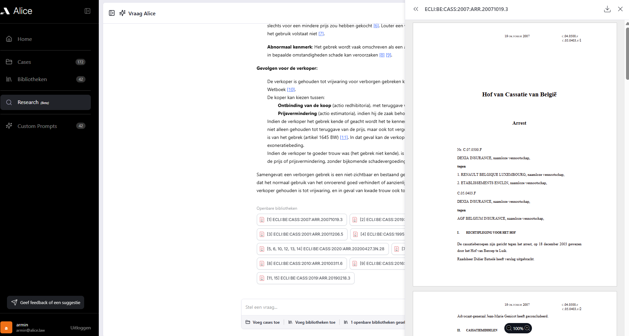Click Uitloggen to log out
Screen dimensions: 629x336
click(80, 328)
